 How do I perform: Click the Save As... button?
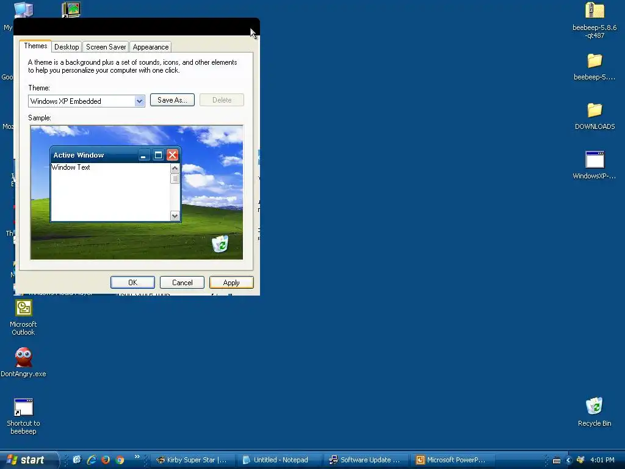tap(172, 100)
